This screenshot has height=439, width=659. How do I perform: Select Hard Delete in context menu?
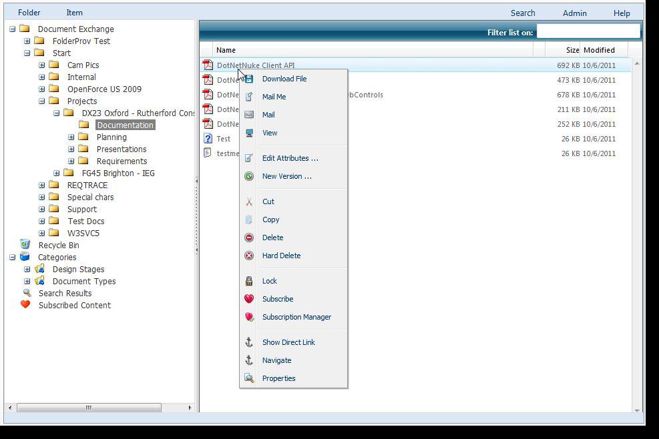(x=281, y=256)
